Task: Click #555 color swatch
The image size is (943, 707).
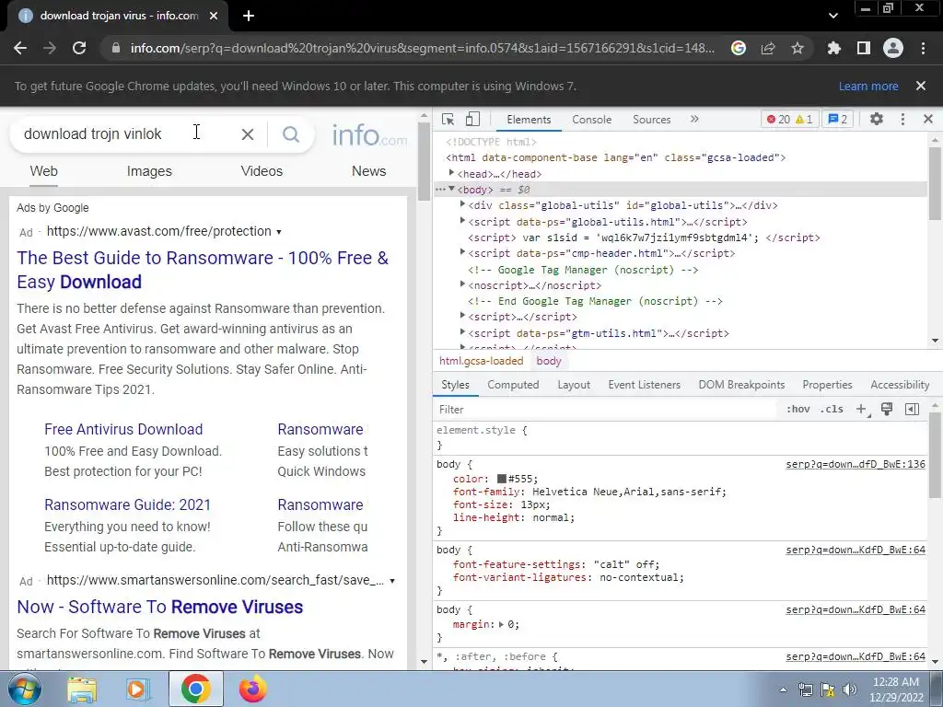Action: pos(502,479)
